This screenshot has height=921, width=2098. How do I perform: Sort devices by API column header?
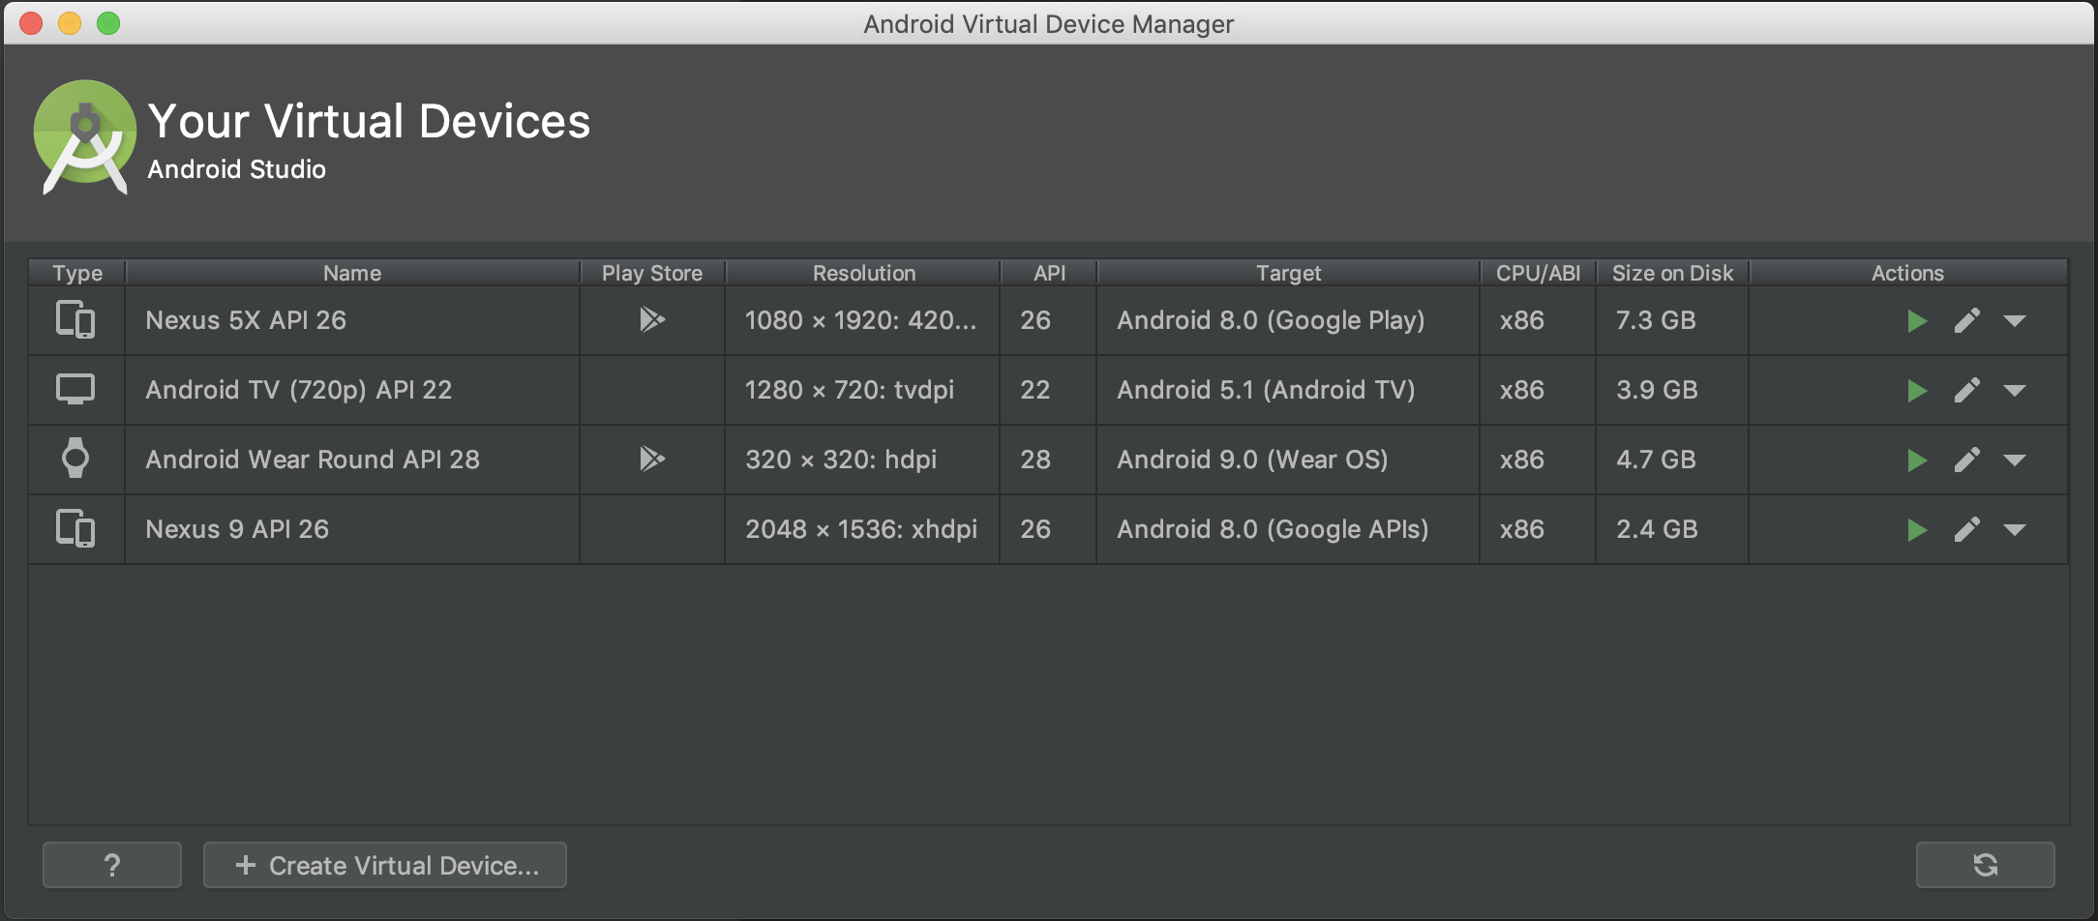(x=1049, y=273)
